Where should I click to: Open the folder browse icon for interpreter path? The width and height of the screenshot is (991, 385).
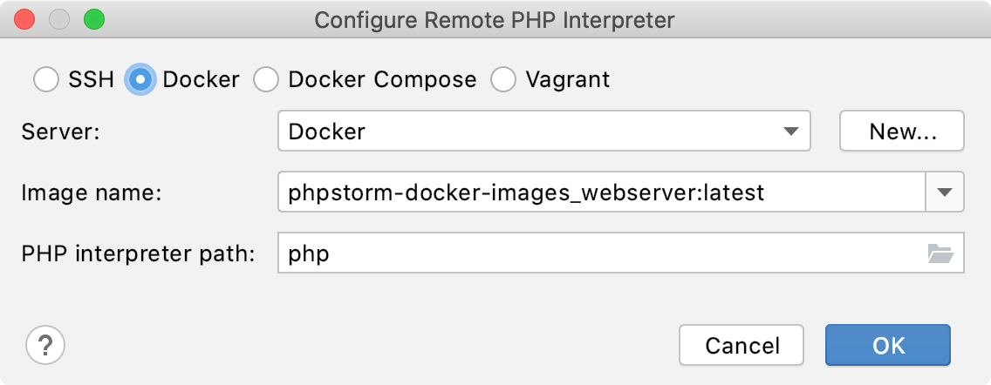[940, 253]
